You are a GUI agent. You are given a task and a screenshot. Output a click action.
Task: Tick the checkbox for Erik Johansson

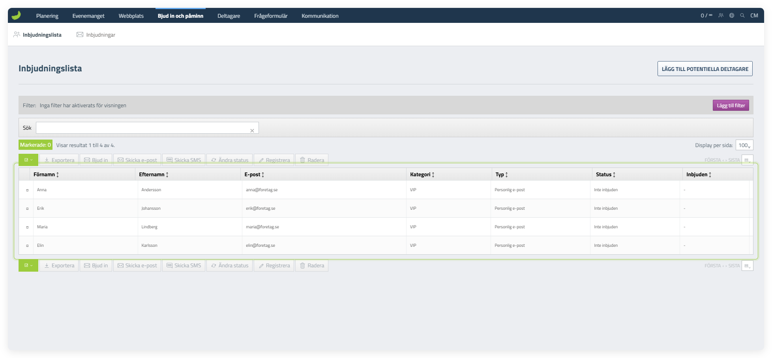27,209
